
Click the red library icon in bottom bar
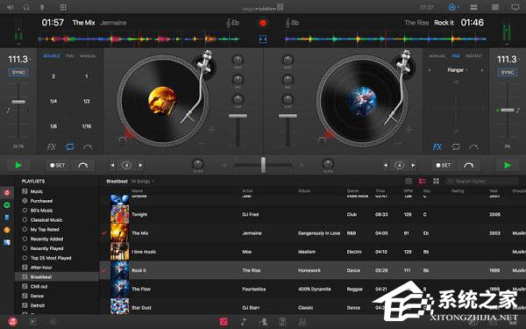tap(224, 322)
